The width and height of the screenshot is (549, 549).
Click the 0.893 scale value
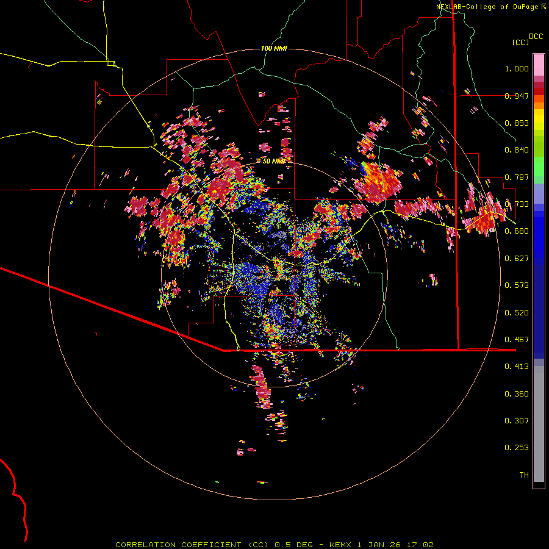point(517,123)
